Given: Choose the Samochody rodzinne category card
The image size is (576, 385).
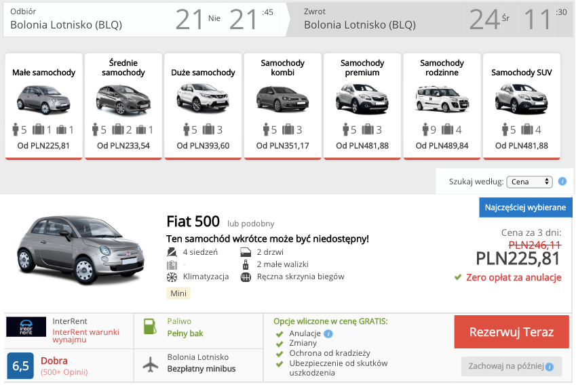Looking at the screenshot, I should pyautogui.click(x=442, y=106).
